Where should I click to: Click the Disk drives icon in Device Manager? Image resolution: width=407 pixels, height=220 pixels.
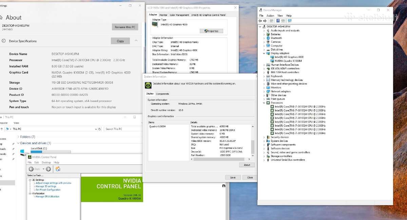point(268,49)
